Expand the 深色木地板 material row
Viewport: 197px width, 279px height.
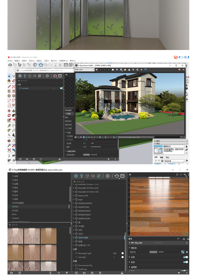[x=74, y=237]
